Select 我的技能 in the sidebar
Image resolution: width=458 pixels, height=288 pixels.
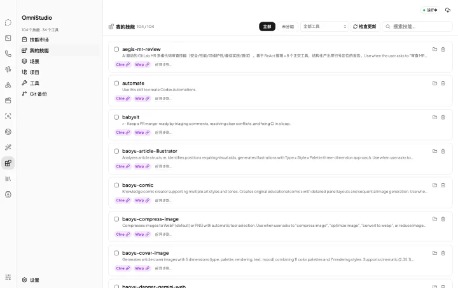(60, 50)
